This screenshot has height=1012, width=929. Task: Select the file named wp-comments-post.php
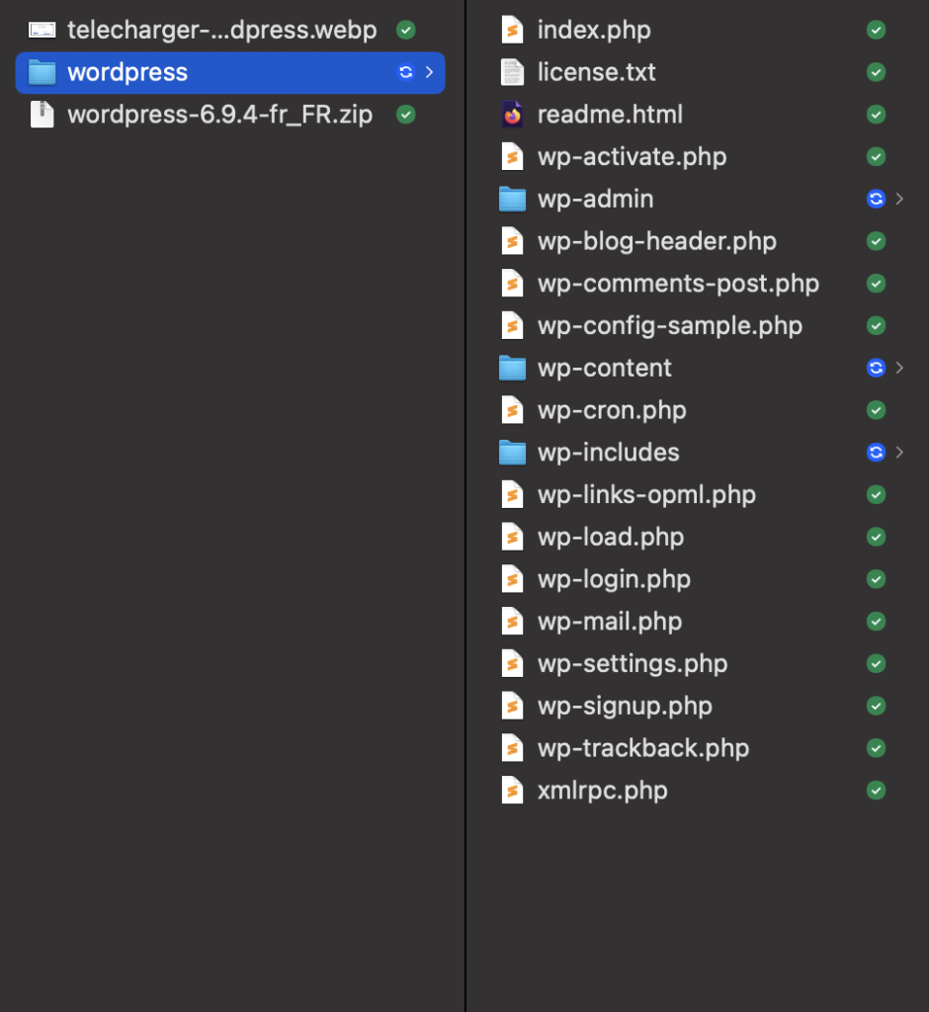click(x=679, y=284)
